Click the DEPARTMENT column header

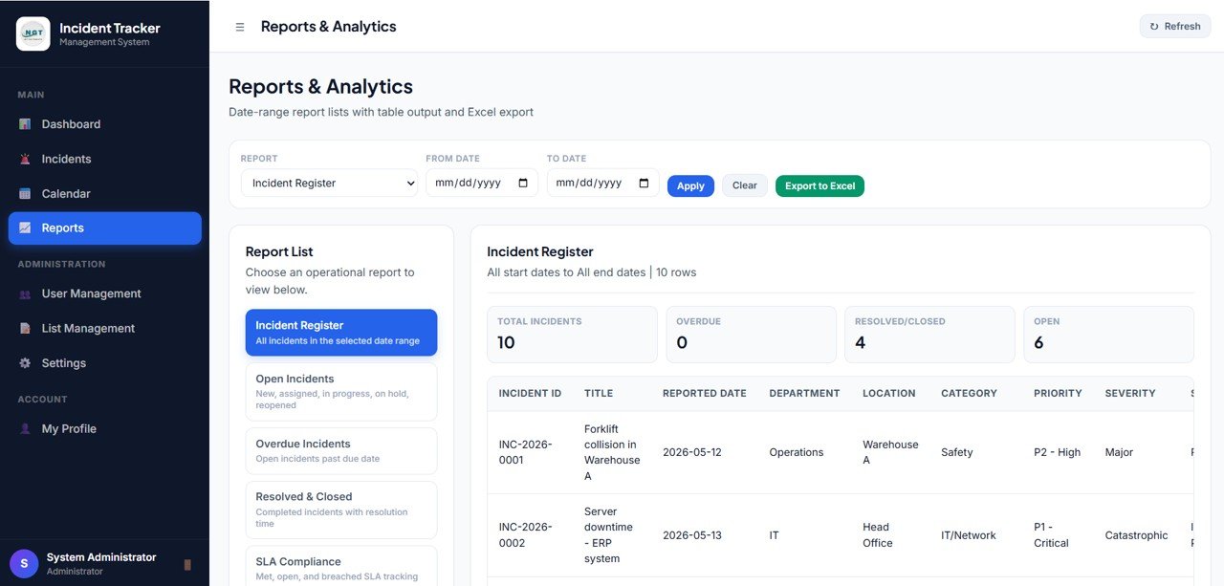tap(804, 393)
